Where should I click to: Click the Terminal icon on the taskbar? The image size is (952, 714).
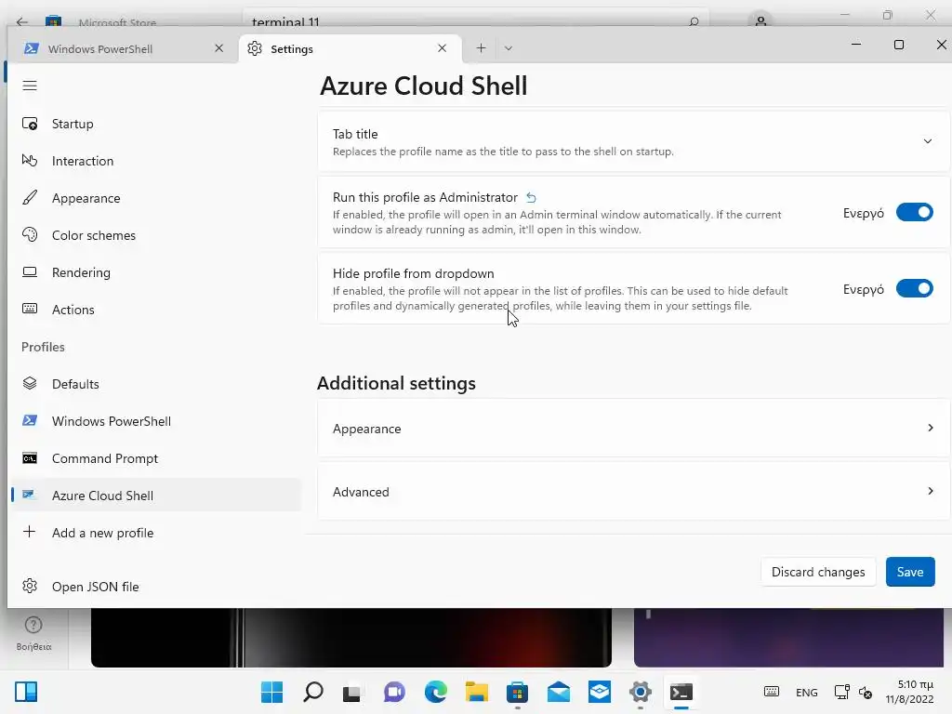[681, 692]
